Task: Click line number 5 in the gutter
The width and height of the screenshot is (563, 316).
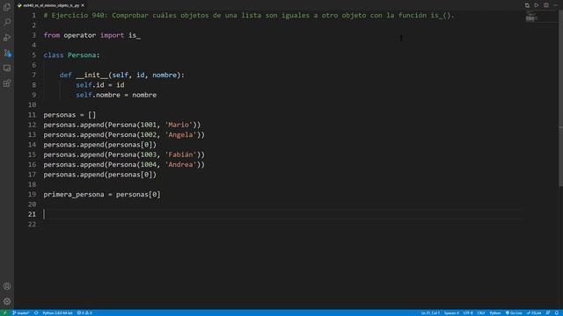Action: click(x=33, y=55)
